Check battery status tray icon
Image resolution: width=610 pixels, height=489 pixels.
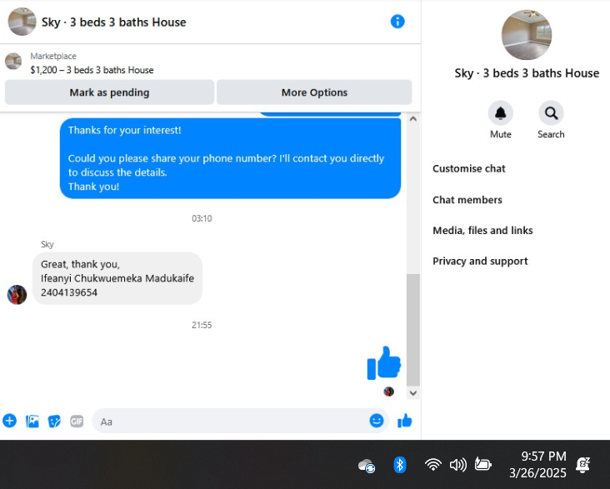coord(482,464)
